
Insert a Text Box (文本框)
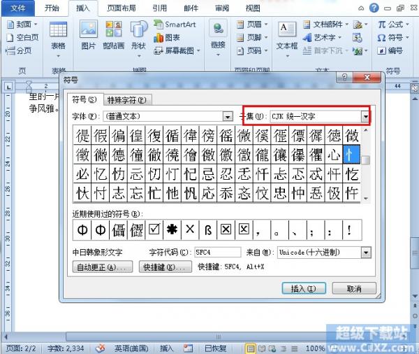pyautogui.click(x=287, y=39)
